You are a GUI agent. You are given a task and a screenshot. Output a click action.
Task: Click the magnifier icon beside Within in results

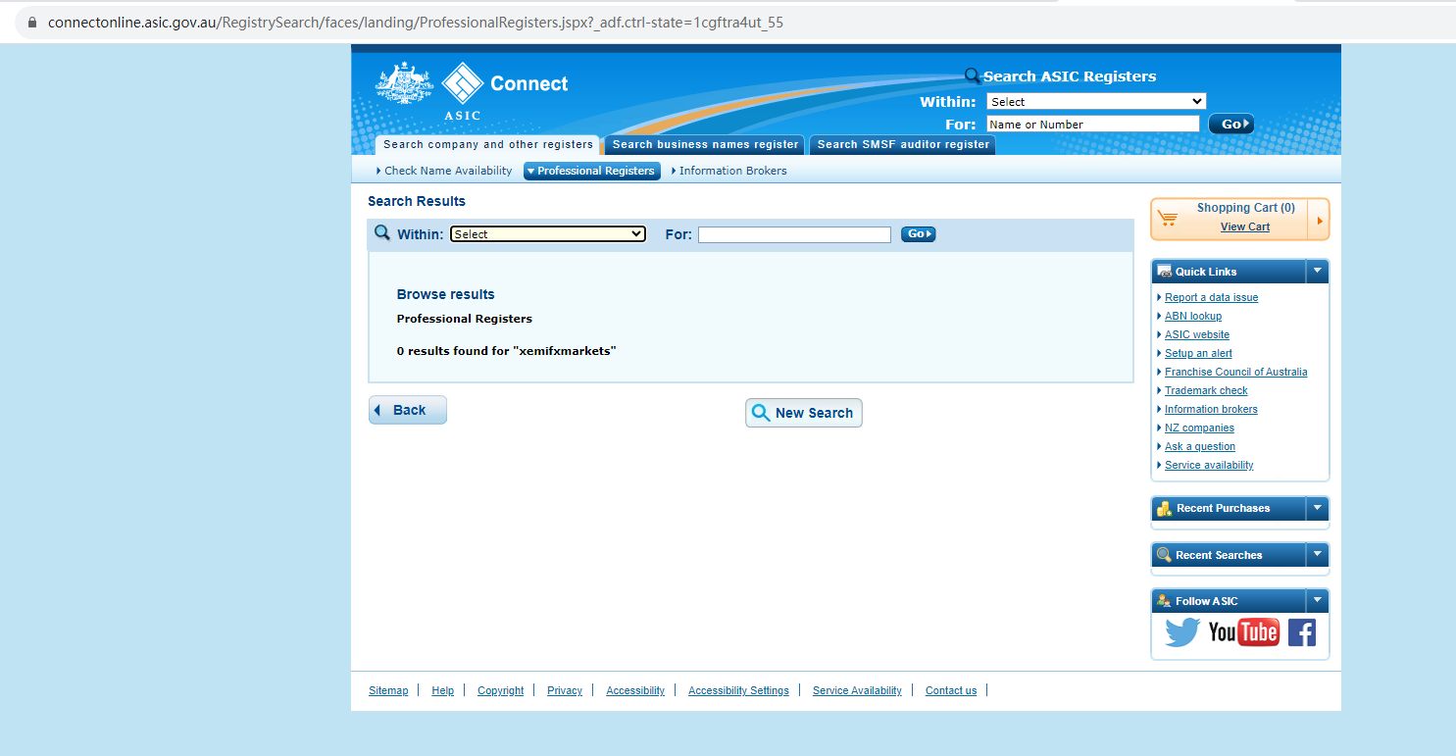tap(382, 233)
